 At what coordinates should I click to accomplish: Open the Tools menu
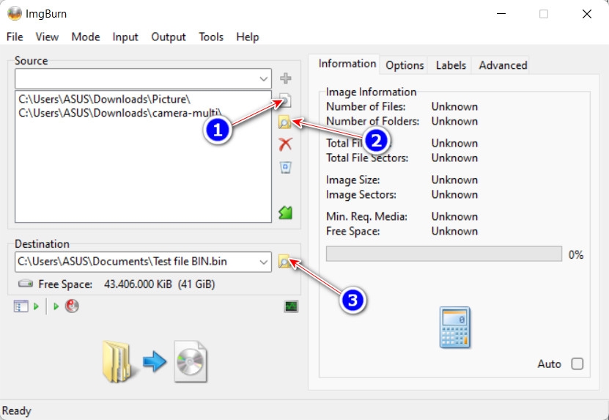(x=211, y=37)
